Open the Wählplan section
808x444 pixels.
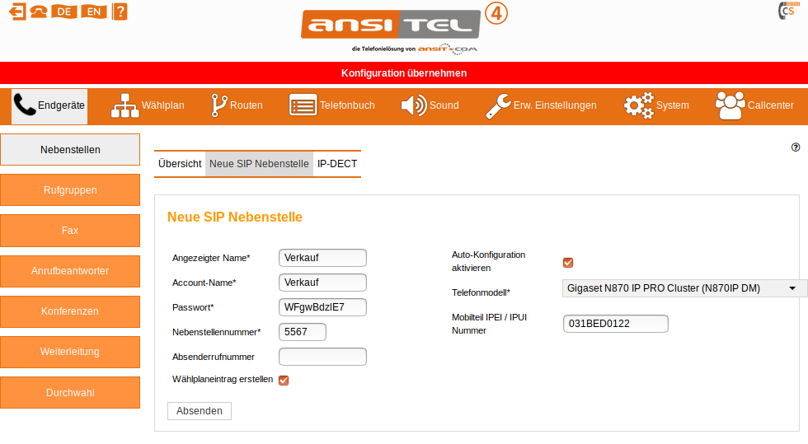[148, 105]
